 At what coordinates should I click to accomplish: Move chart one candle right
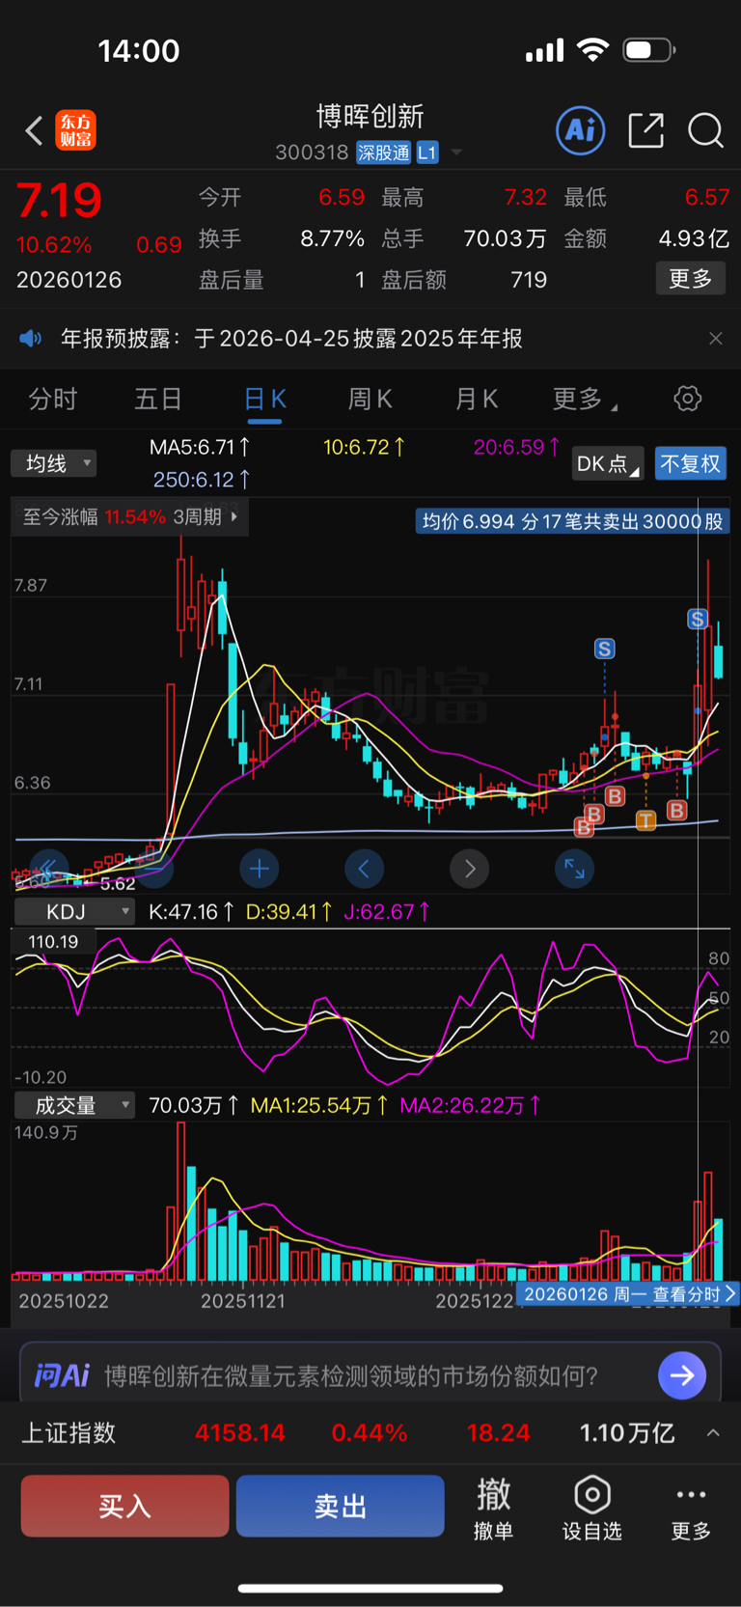[x=469, y=870]
